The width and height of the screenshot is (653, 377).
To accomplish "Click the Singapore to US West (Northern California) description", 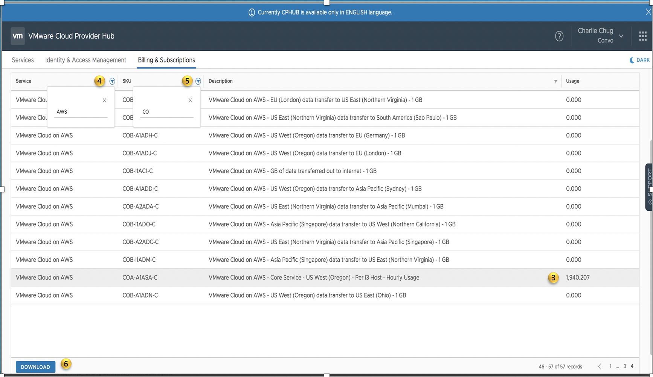I will point(332,224).
